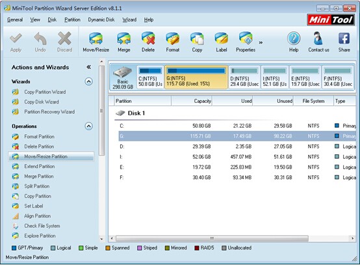Viewport: 360px width, 265px height.
Task: Select C: partition block in disk map
Action: [150, 77]
